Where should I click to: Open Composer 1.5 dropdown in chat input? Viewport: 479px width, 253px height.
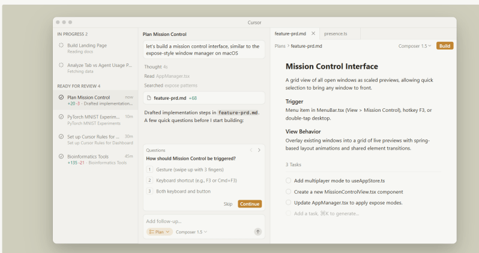point(191,231)
